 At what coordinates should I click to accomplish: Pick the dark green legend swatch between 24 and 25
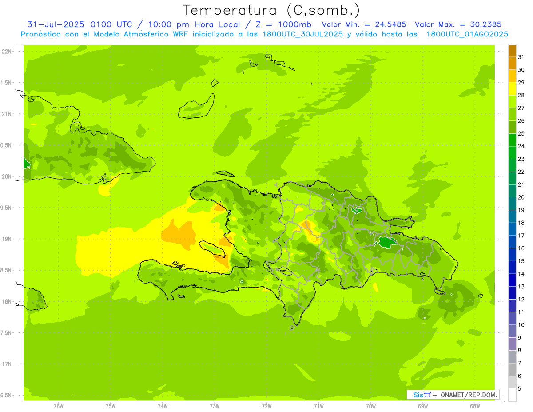coord(512,140)
